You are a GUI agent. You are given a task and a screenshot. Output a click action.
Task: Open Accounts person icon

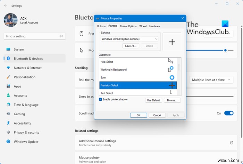click(x=8, y=95)
